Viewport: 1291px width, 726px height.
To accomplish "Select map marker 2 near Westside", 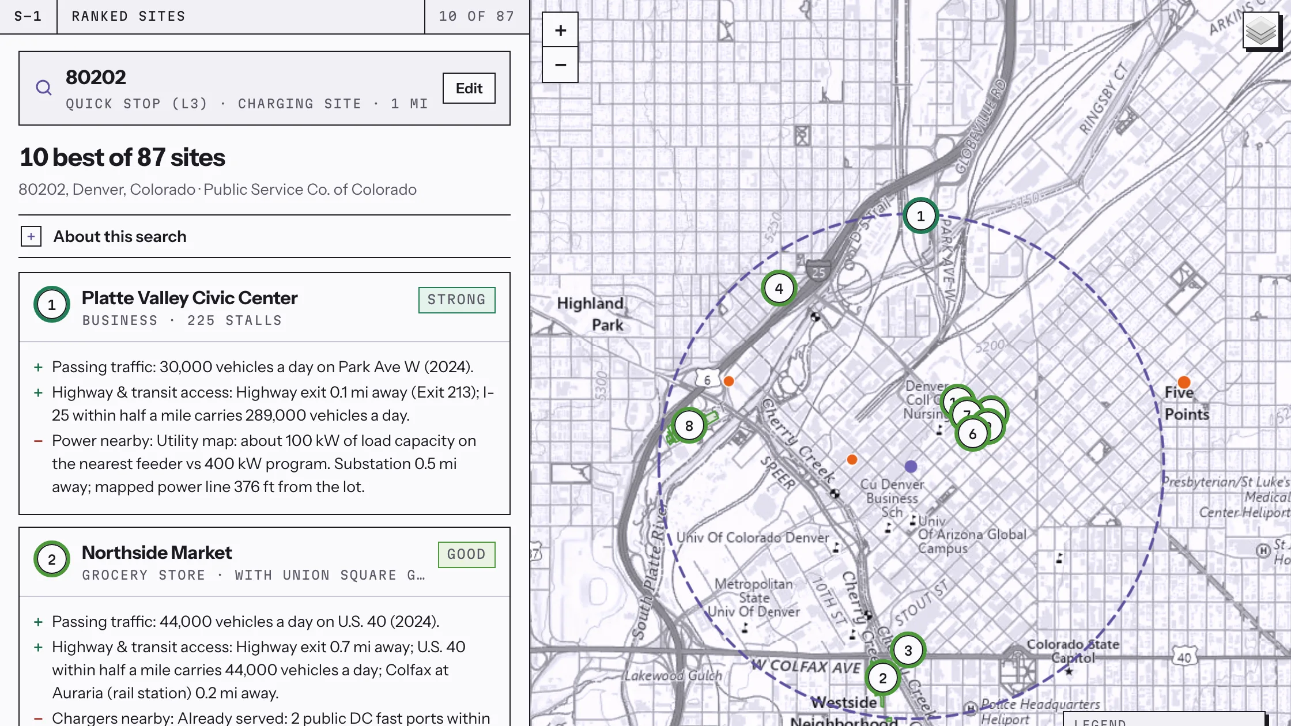I will [882, 678].
